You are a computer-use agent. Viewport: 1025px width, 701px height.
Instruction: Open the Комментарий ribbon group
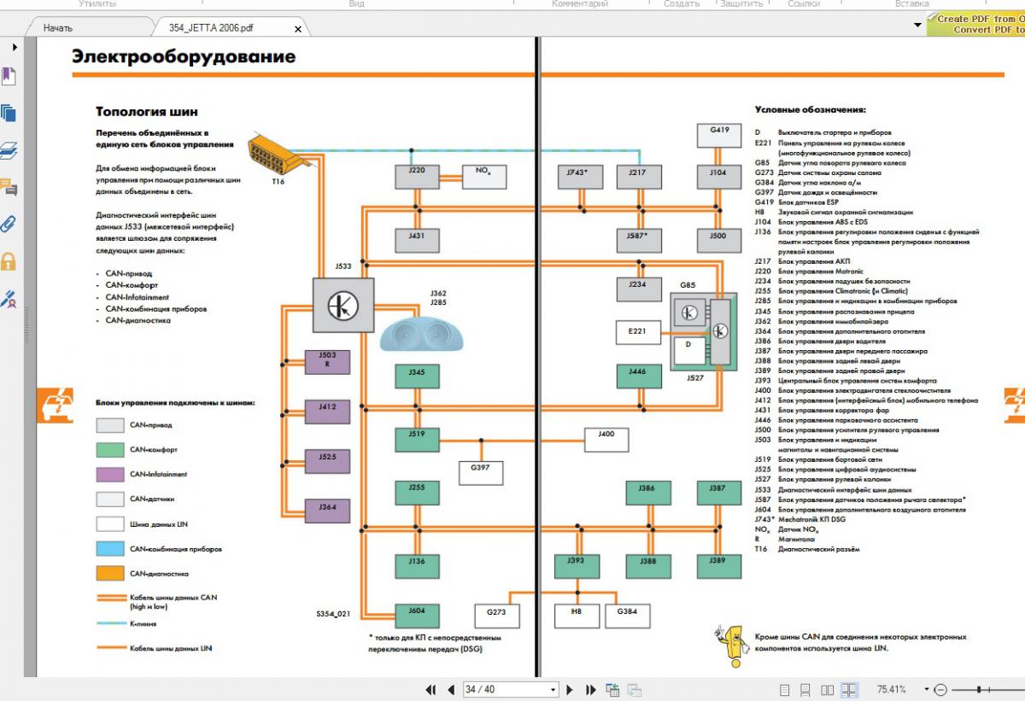coord(580,4)
